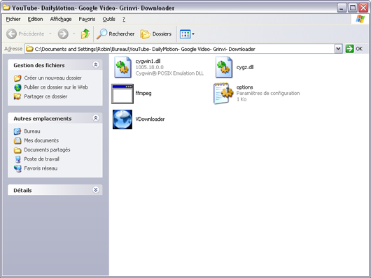Click the cygz.dll file name
This screenshot has width=371, height=278.
tap(245, 67)
